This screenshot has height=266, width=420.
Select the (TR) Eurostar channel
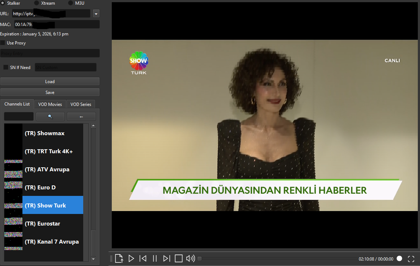pos(53,223)
